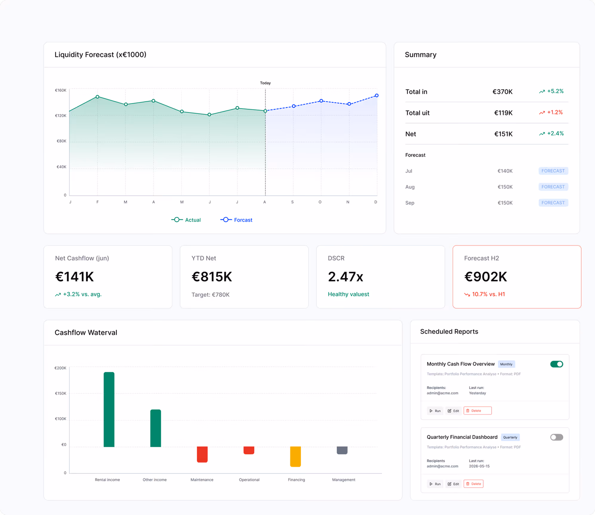Click the Total in upward trend icon
The image size is (595, 515).
pyautogui.click(x=542, y=92)
